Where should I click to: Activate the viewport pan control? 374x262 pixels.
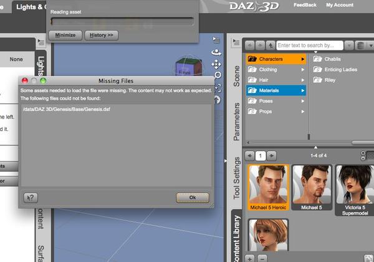coord(216,64)
